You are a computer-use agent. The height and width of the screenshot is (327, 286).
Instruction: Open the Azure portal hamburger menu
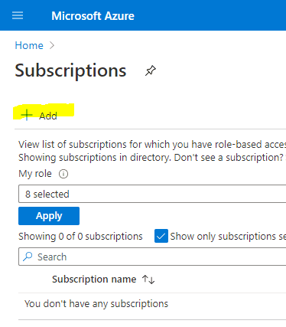click(18, 15)
